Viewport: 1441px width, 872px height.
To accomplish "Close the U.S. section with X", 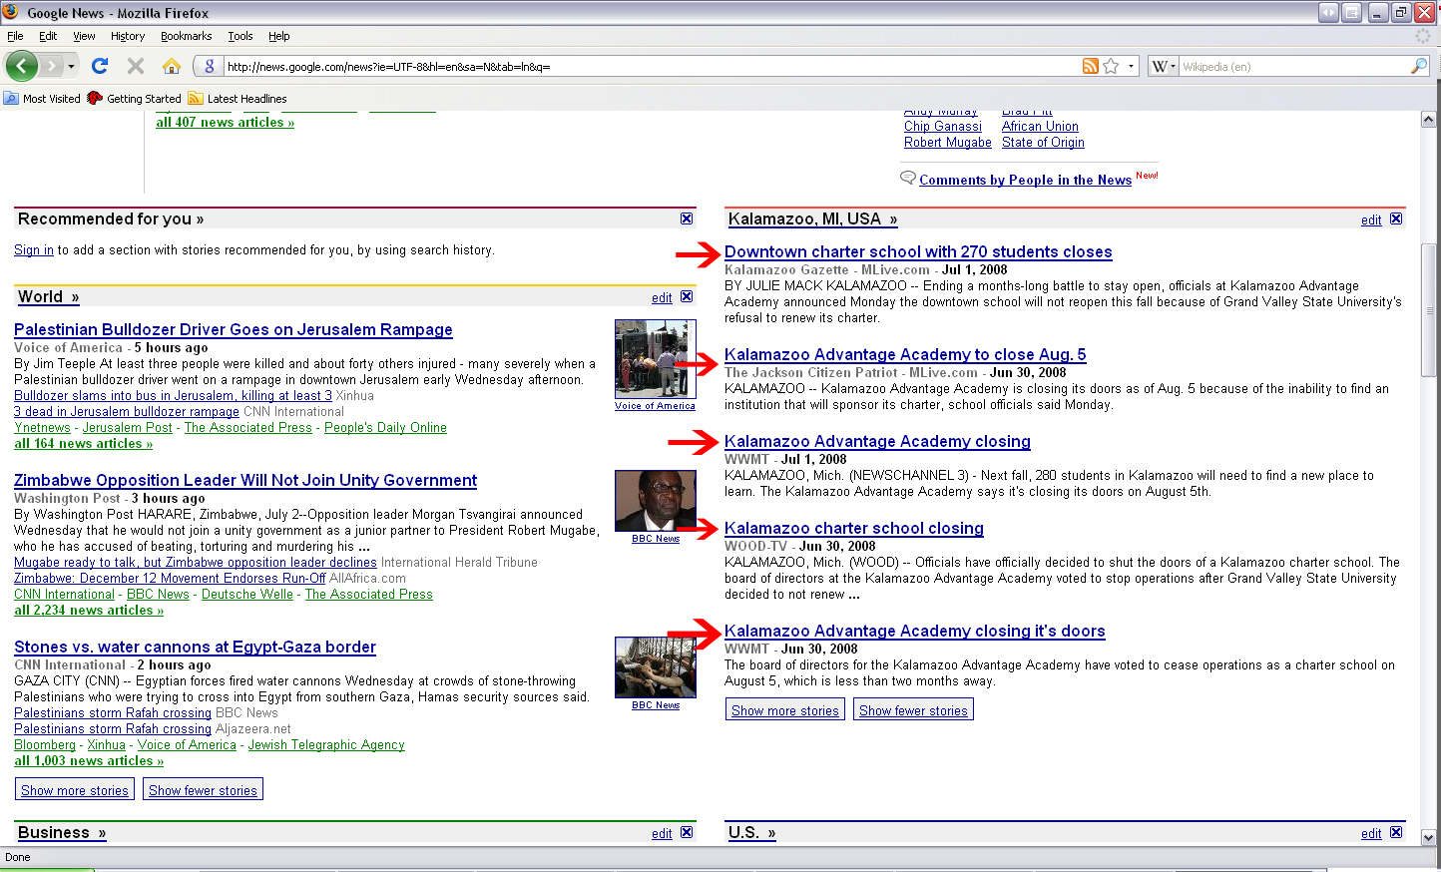I will 1396,832.
